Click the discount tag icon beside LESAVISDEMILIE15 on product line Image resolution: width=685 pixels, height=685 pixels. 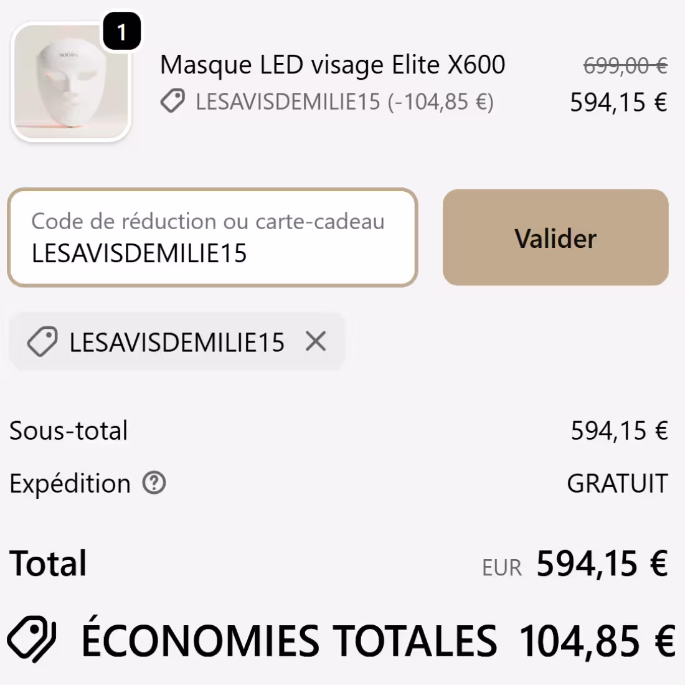point(172,101)
